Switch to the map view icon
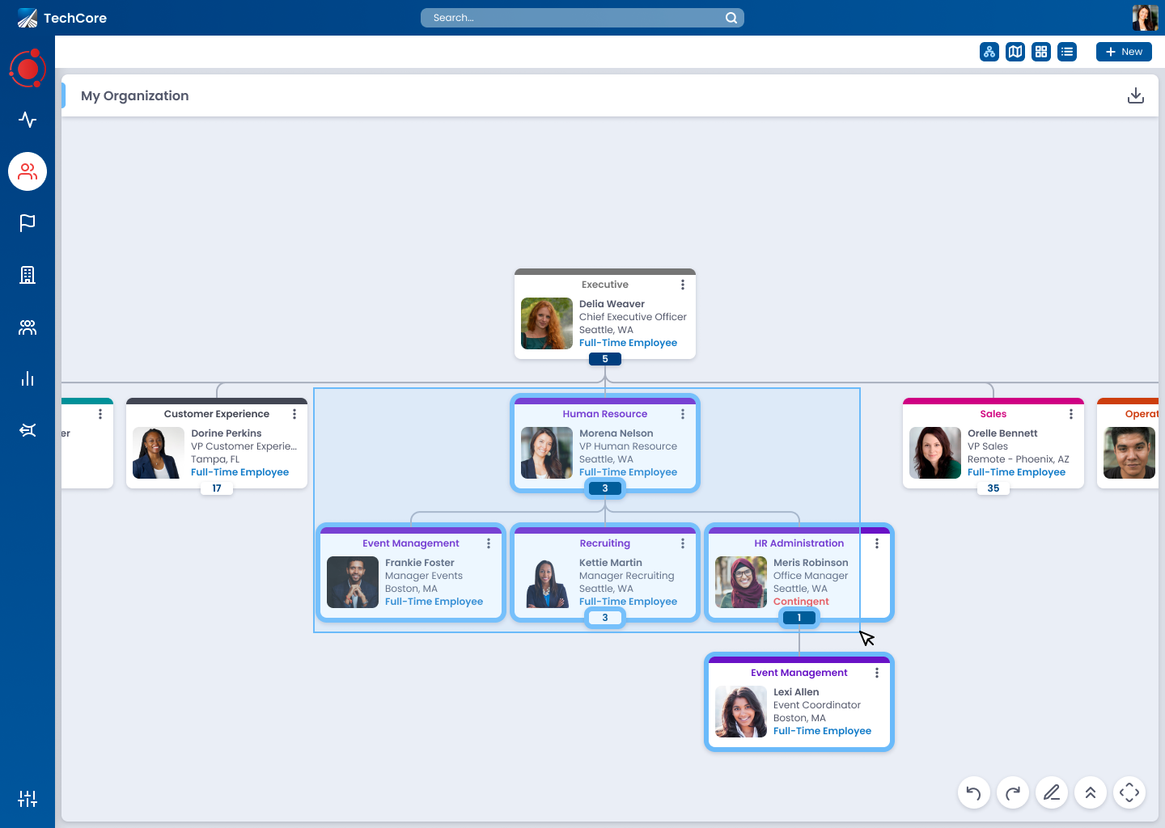 click(1015, 52)
